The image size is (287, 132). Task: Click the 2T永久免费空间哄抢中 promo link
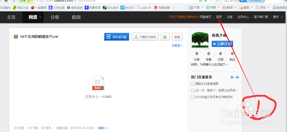click(183, 17)
